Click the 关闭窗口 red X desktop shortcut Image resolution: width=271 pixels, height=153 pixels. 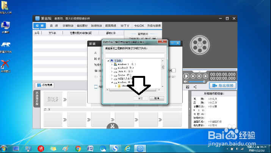pyautogui.click(x=5, y=66)
